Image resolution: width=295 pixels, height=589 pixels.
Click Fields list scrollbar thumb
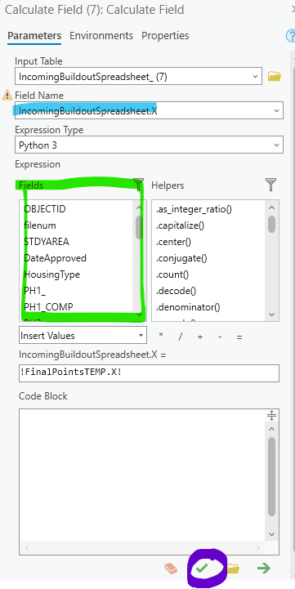[139, 227]
